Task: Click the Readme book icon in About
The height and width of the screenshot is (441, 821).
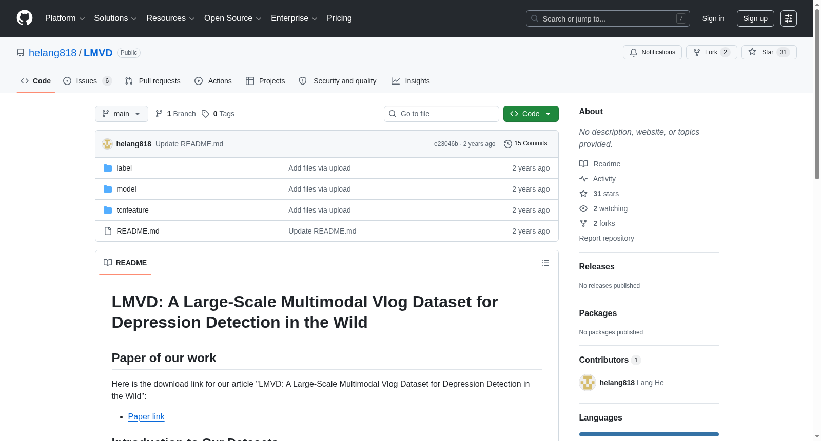Action: pyautogui.click(x=583, y=164)
